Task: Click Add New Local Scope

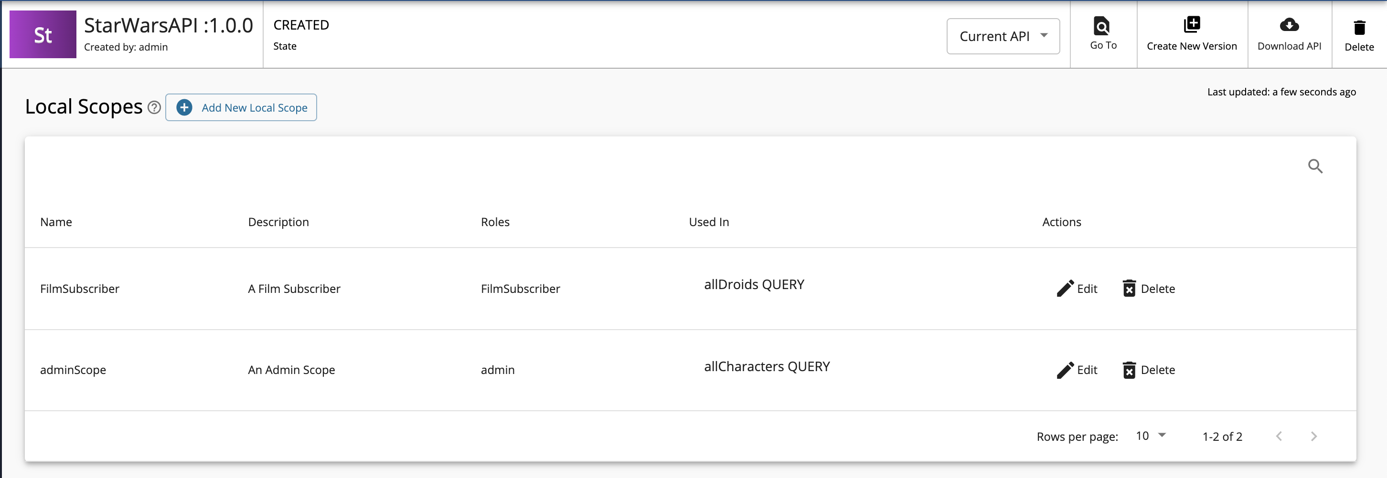Action: click(x=241, y=107)
